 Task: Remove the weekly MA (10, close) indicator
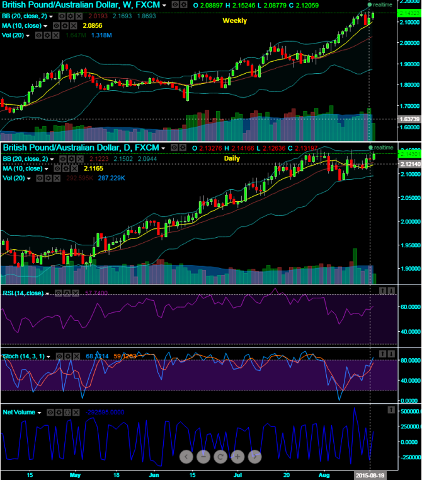click(74, 26)
